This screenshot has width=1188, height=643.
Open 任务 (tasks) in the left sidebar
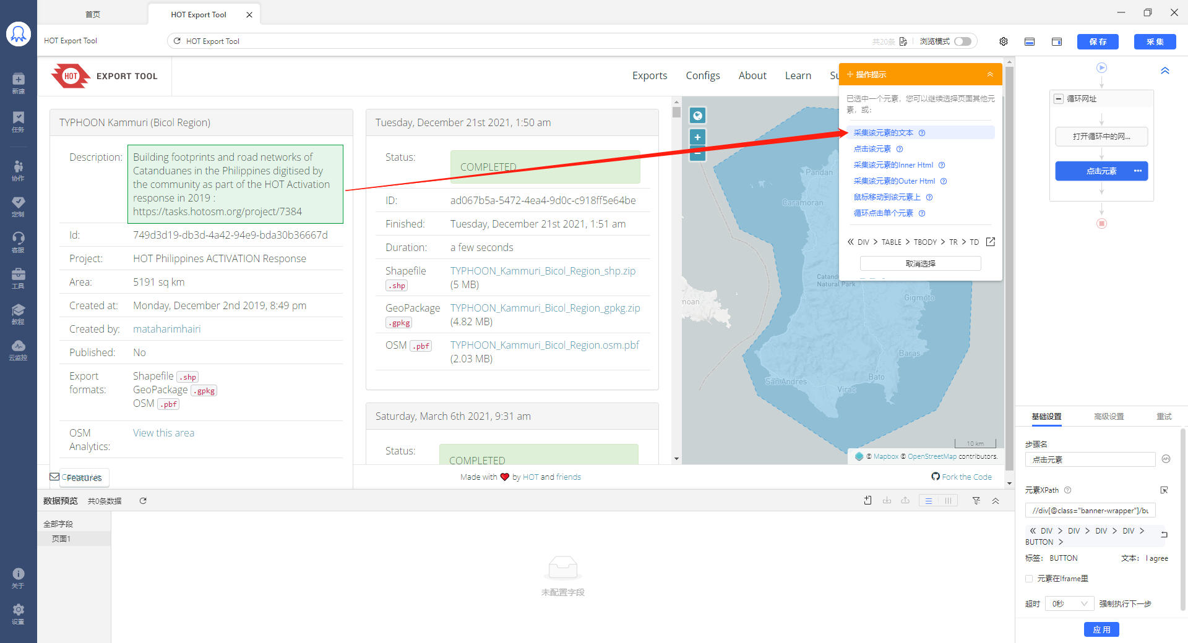pyautogui.click(x=19, y=122)
